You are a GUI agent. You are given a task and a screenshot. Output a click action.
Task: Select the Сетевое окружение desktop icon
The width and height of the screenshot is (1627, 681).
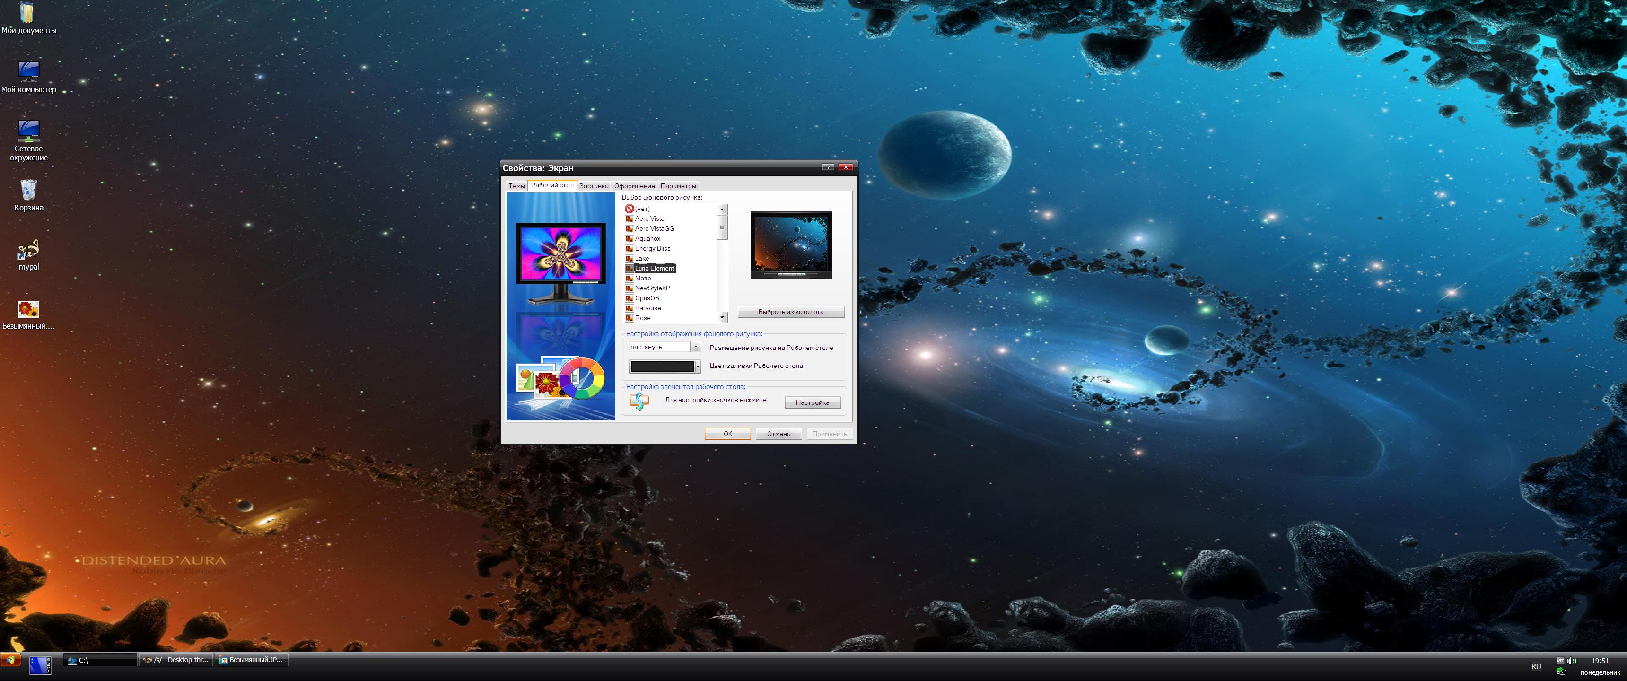(x=28, y=131)
